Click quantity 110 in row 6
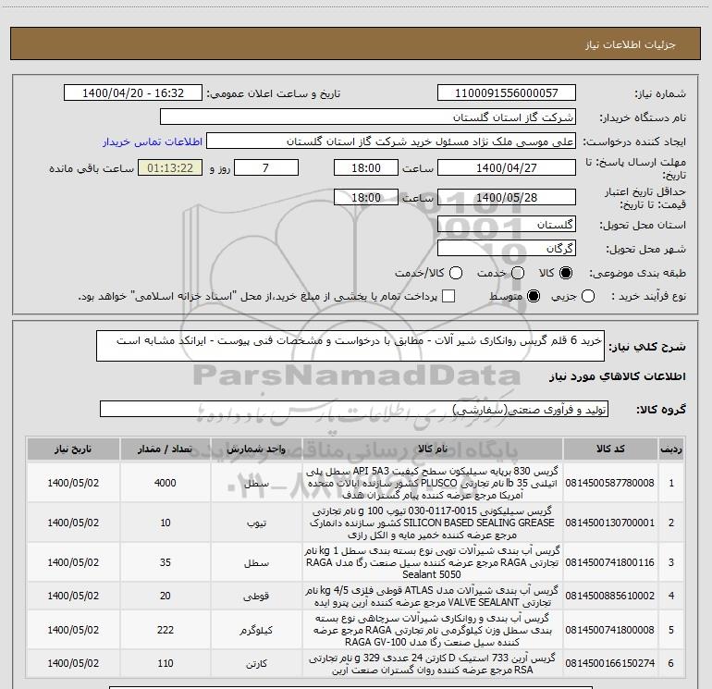 (x=166, y=663)
